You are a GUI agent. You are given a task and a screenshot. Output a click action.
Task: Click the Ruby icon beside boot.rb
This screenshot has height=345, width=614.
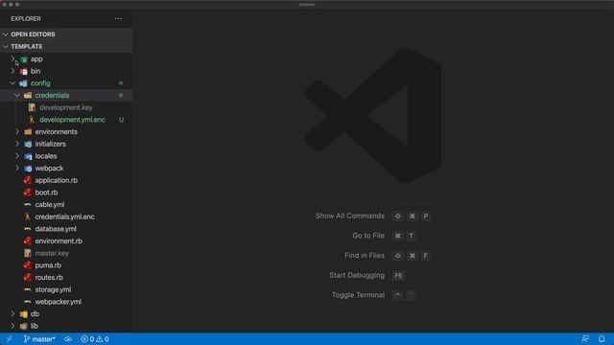pyautogui.click(x=28, y=193)
